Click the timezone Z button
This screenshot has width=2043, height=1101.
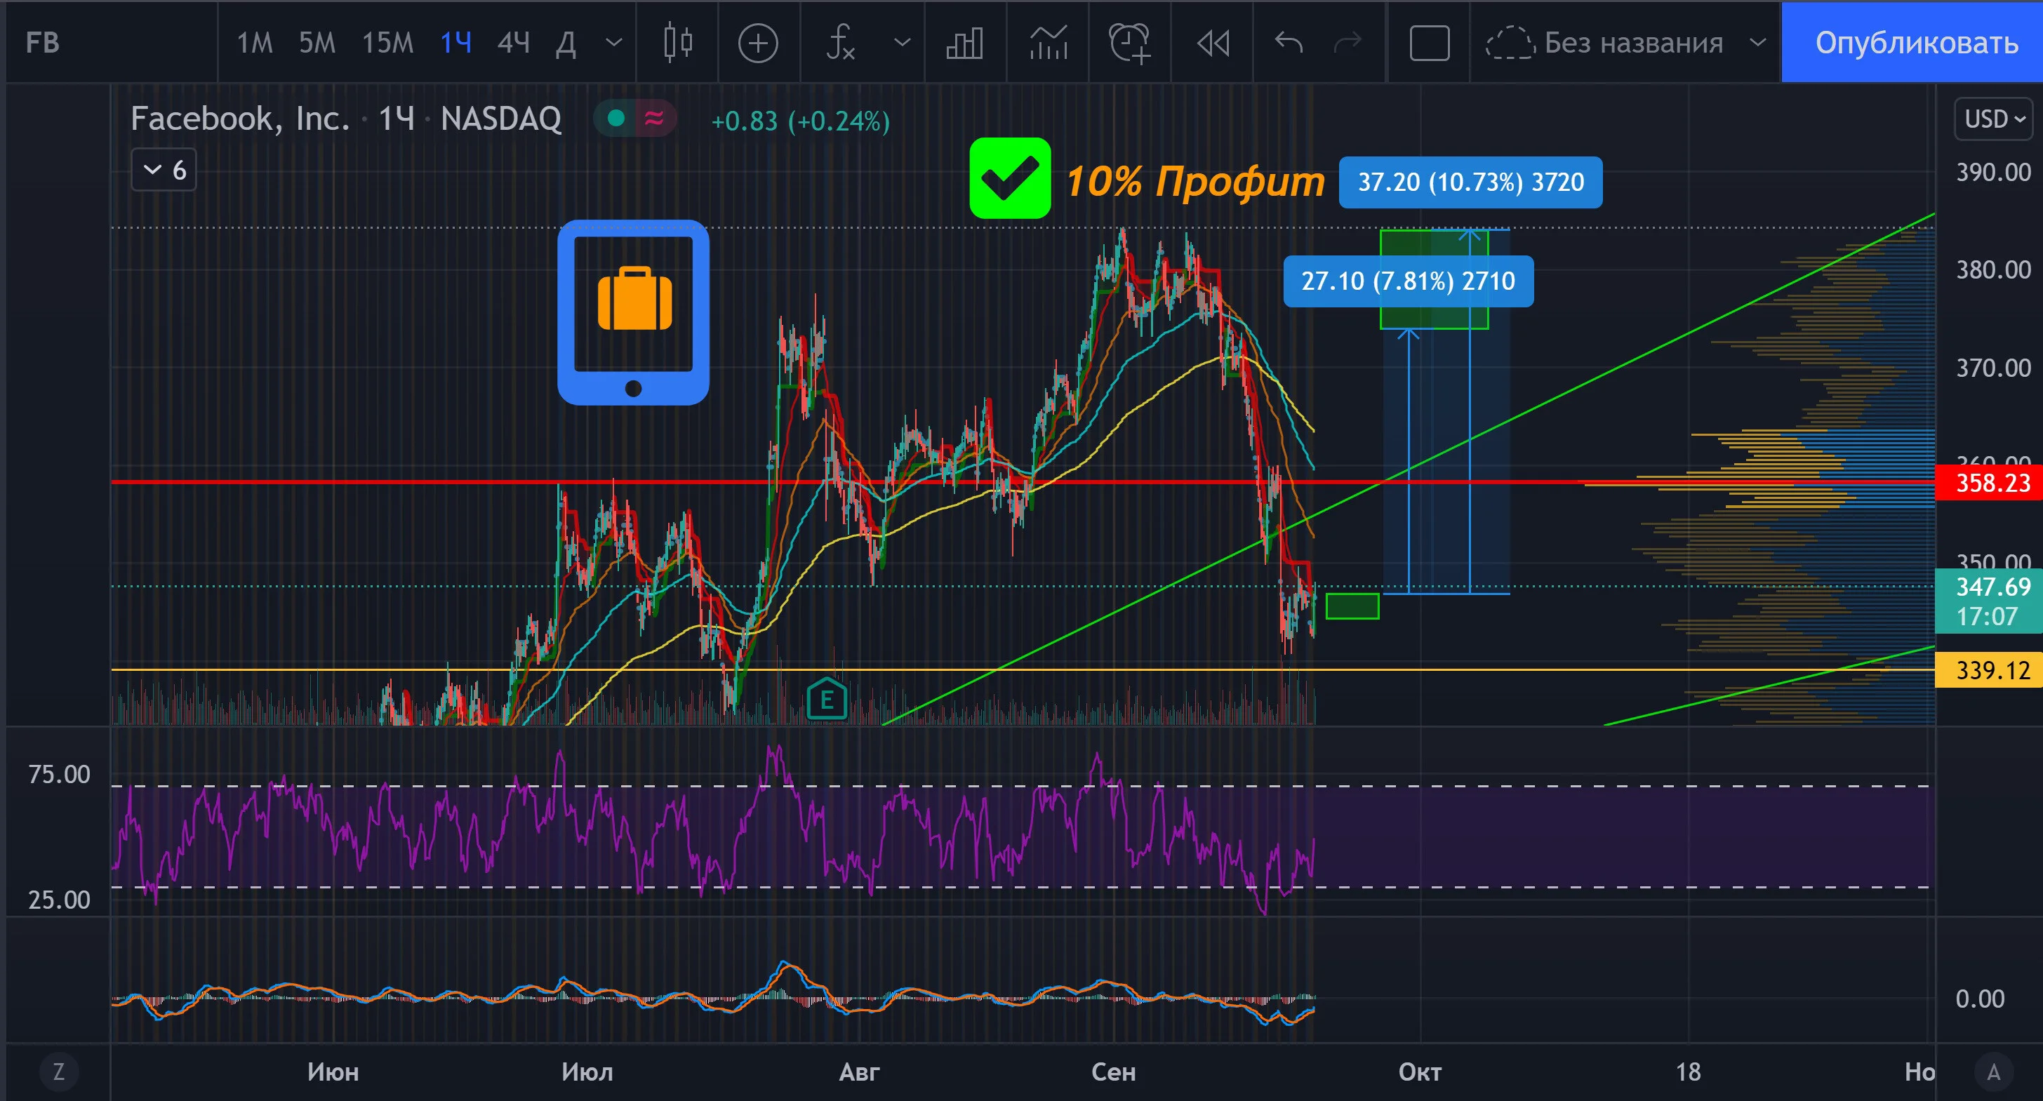58,1072
